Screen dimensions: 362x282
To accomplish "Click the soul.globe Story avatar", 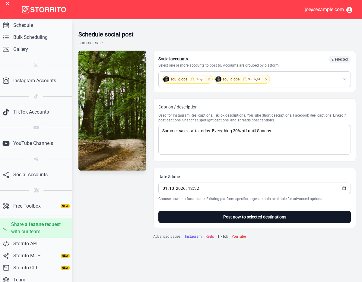I will [x=166, y=79].
